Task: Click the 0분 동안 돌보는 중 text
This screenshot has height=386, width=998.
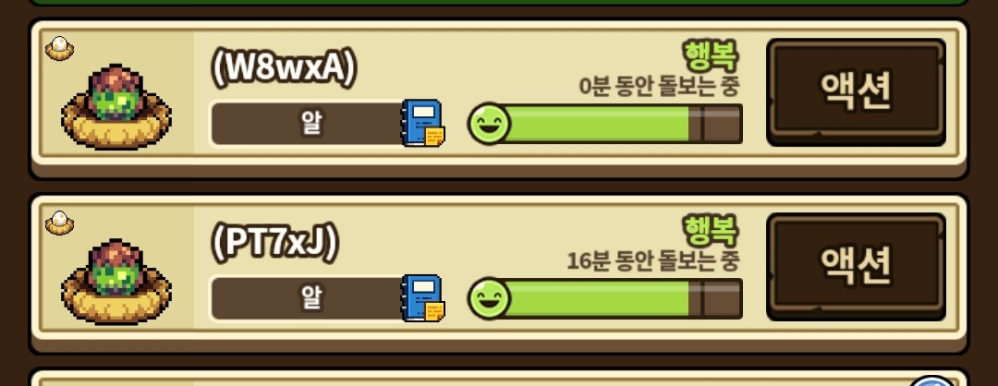Action: (x=660, y=86)
